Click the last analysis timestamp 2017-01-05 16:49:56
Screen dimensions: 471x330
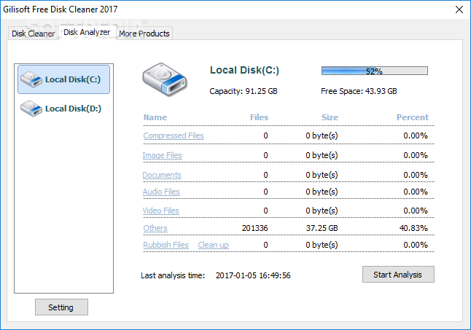(x=253, y=275)
